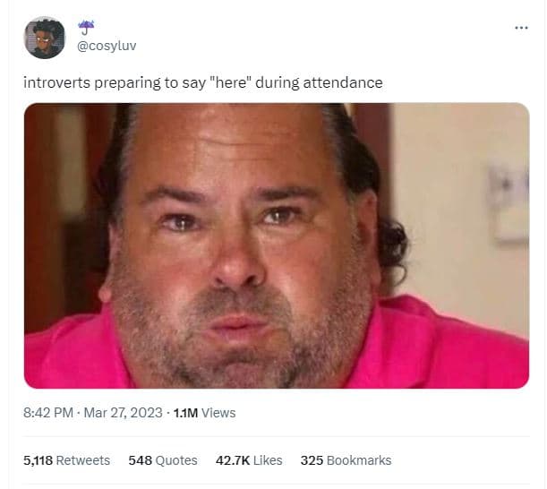Viewport: 547px width, 489px height.
Task: Click the word "introverts" in tweet text
Action: pyautogui.click(x=57, y=82)
